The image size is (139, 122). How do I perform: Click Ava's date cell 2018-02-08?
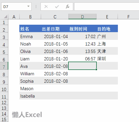tap(55, 66)
